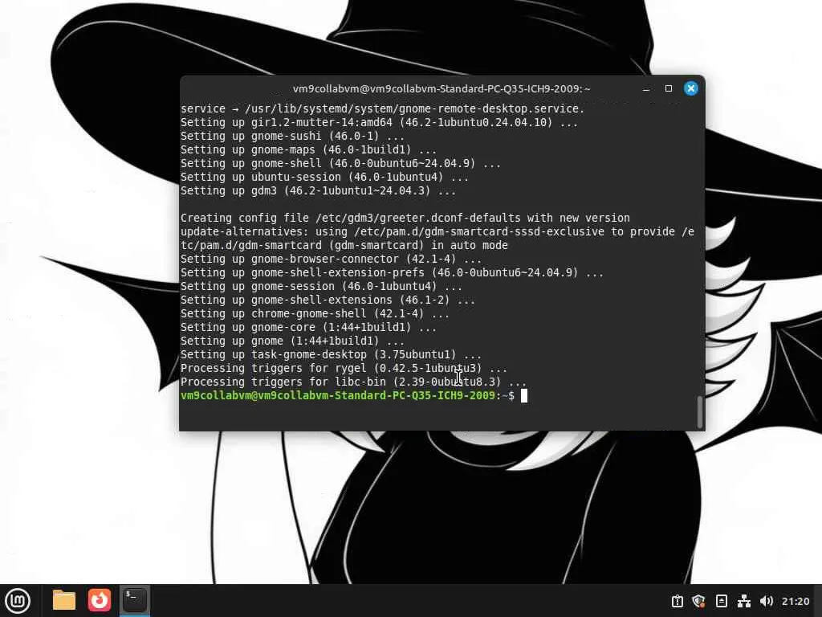
Task: Launch Firefox from the panel
Action: pyautogui.click(x=99, y=600)
